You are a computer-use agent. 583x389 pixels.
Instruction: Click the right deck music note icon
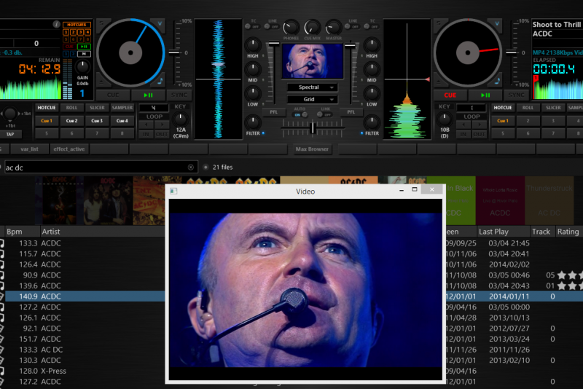pyautogui.click(x=497, y=81)
